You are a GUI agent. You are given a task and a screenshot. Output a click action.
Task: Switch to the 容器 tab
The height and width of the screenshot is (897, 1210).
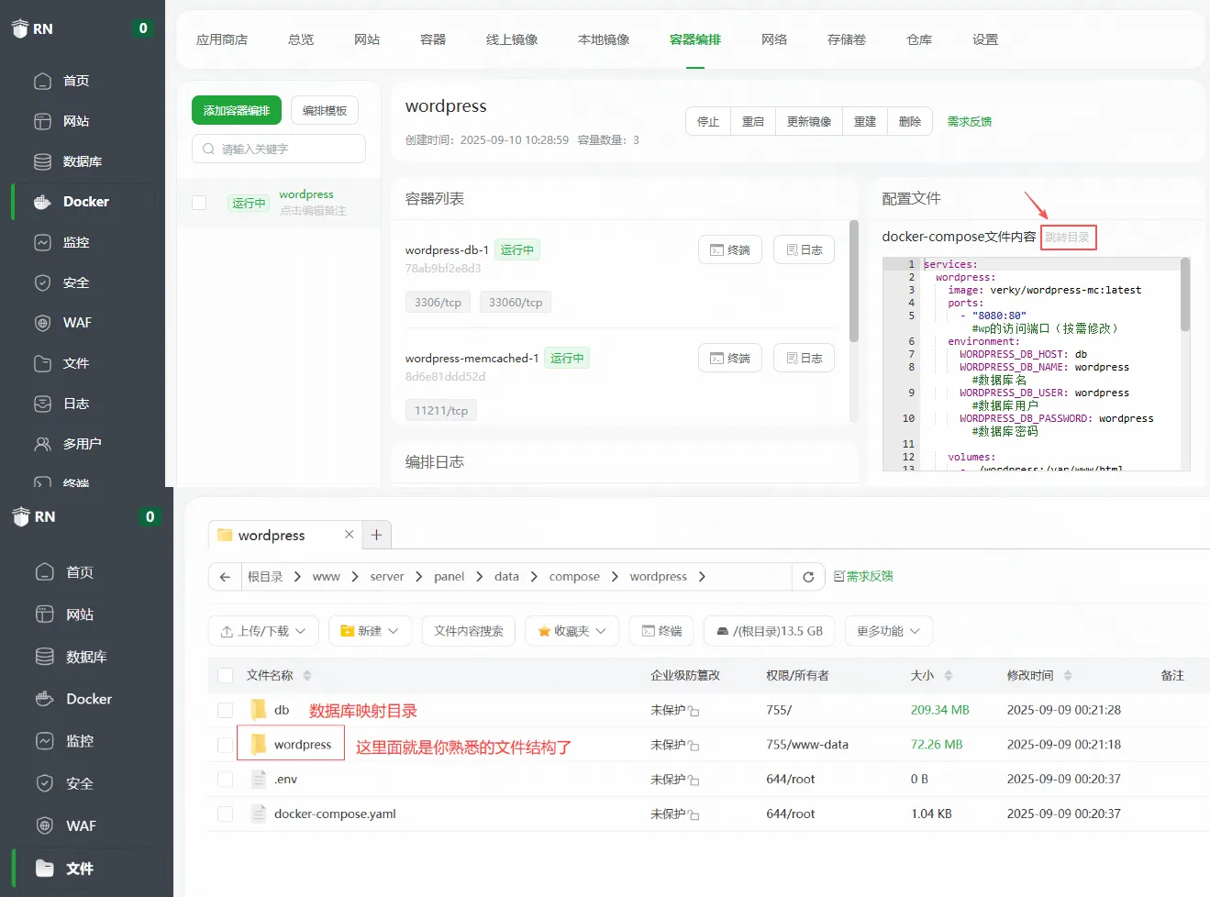click(433, 39)
